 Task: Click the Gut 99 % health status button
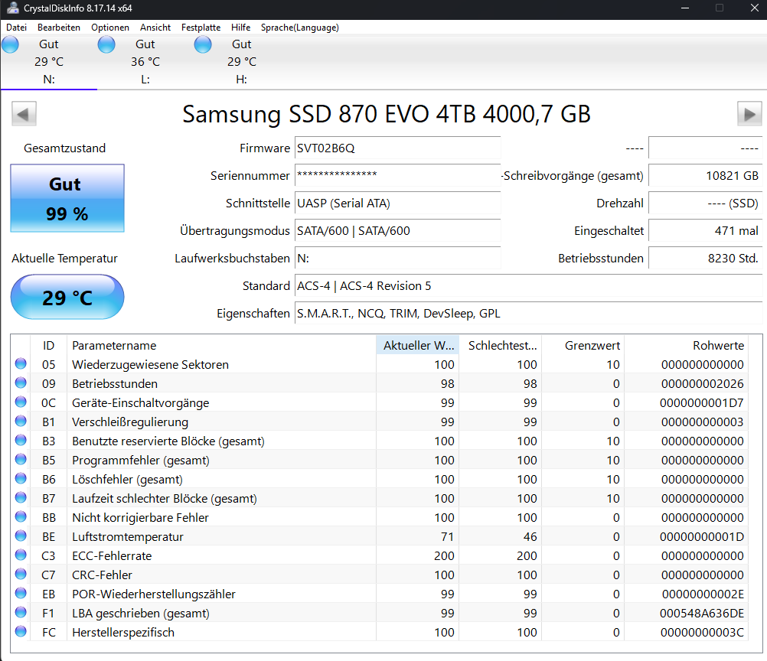[67, 198]
